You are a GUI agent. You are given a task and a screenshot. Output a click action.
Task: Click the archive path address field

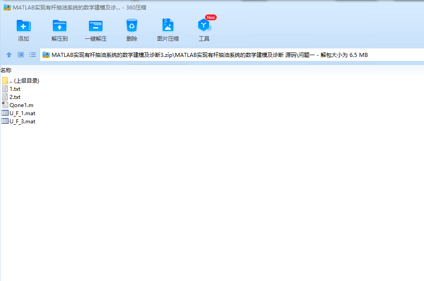232,55
